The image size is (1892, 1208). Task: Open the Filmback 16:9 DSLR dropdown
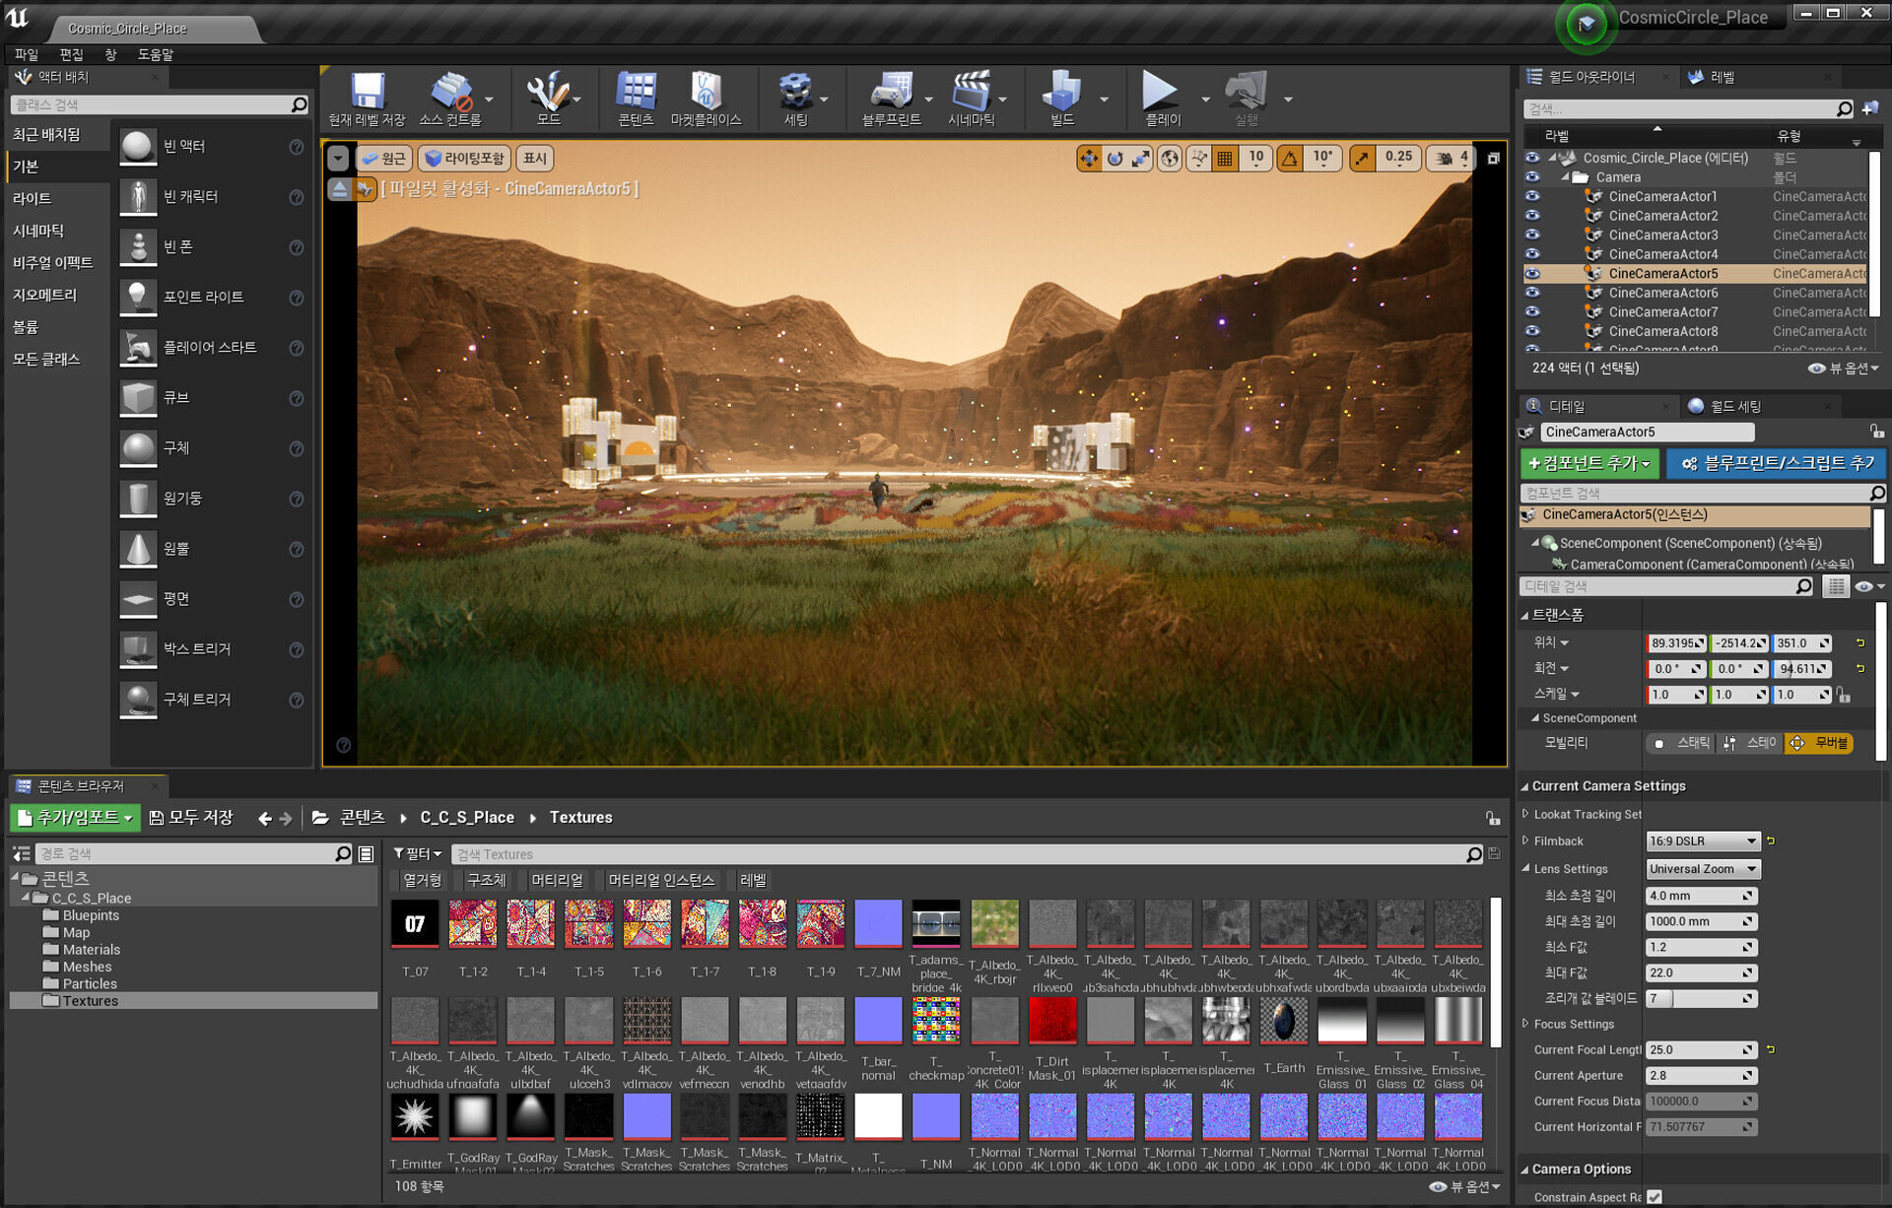tap(1702, 841)
